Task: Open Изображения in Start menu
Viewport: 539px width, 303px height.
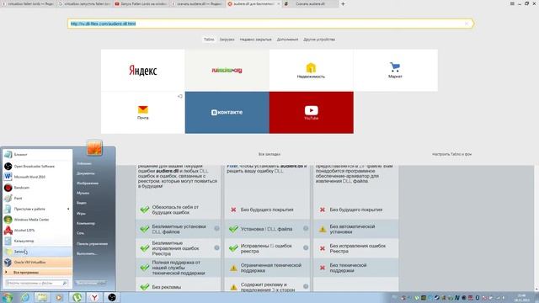Action: 88,183
